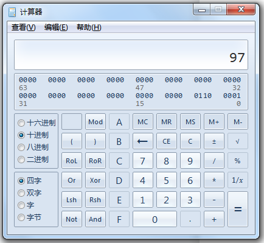Click the equals button

pyautogui.click(x=238, y=210)
